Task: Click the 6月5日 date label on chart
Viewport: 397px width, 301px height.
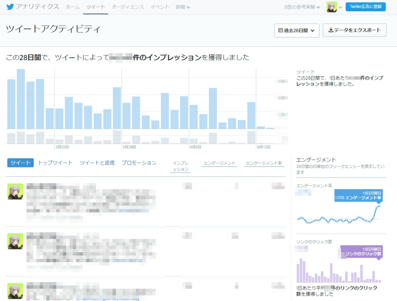Action: click(195, 147)
